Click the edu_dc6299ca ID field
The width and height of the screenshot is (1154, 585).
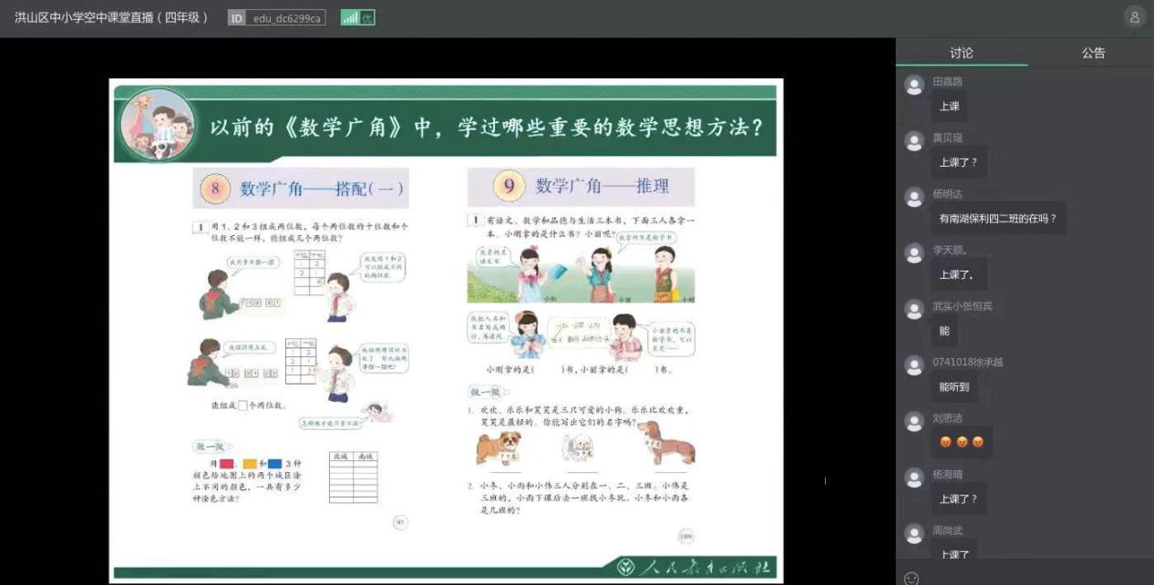point(286,17)
